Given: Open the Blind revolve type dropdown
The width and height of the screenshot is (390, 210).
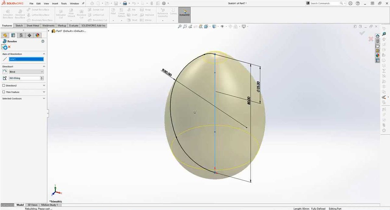Looking at the screenshot, I should (x=26, y=72).
